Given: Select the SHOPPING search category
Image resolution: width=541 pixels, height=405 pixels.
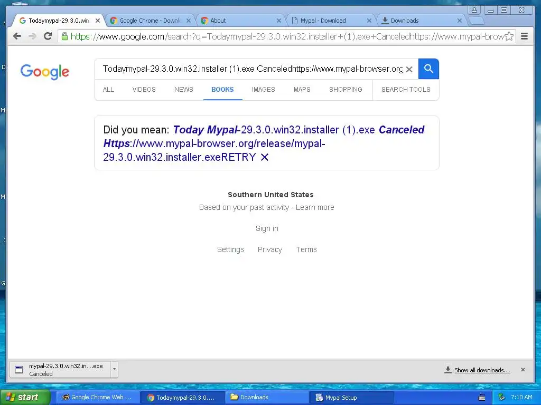Looking at the screenshot, I should point(346,90).
